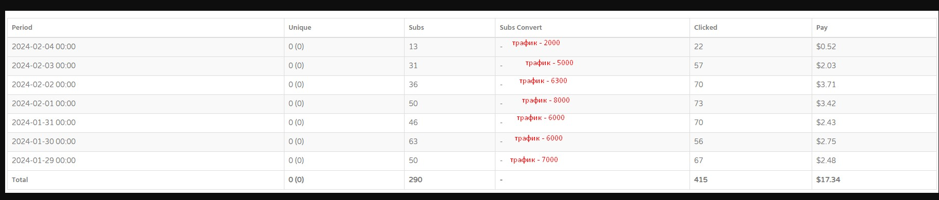Click the total pay $17.34

(x=828, y=180)
